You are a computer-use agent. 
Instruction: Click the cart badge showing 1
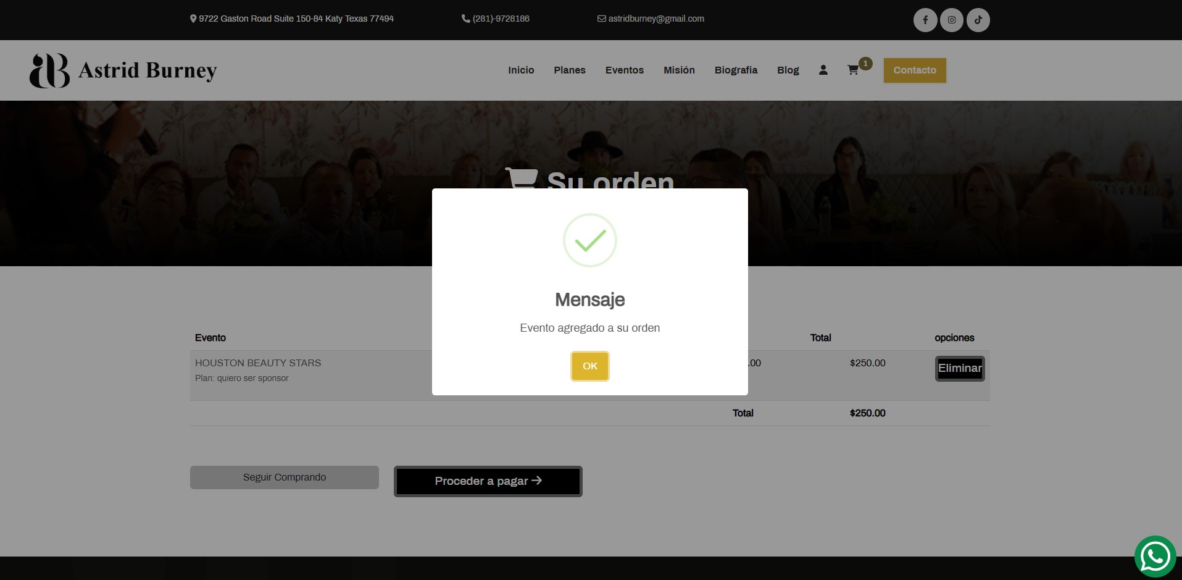pos(865,63)
